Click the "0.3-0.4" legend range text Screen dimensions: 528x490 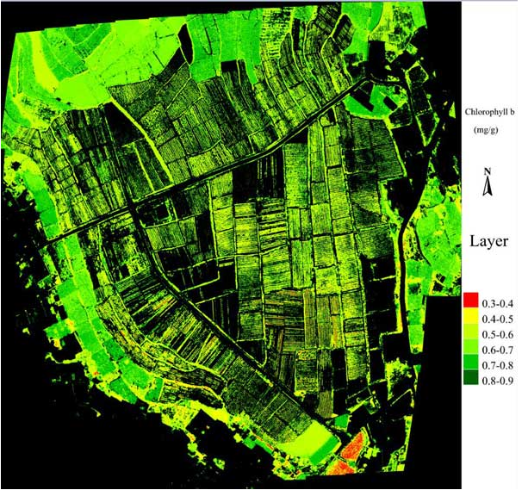tap(498, 304)
